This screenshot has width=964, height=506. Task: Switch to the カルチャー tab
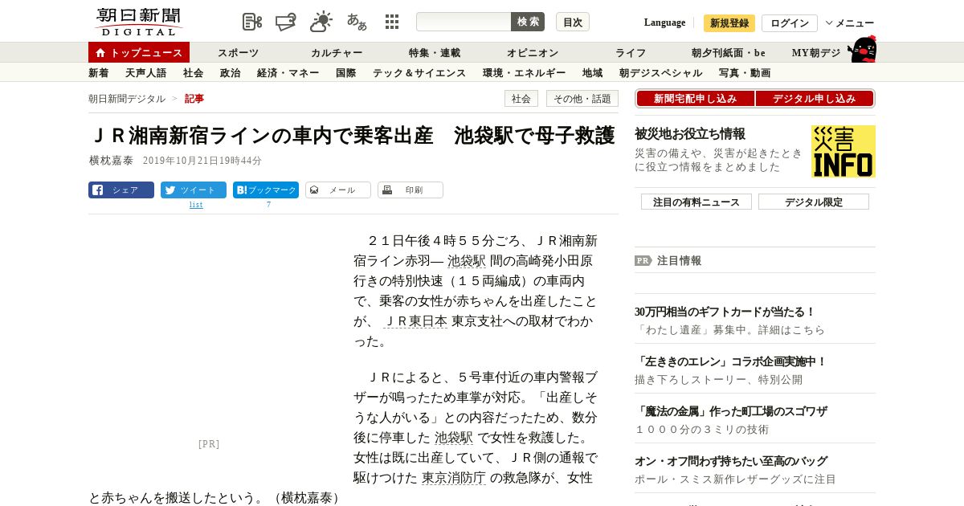pos(337,53)
